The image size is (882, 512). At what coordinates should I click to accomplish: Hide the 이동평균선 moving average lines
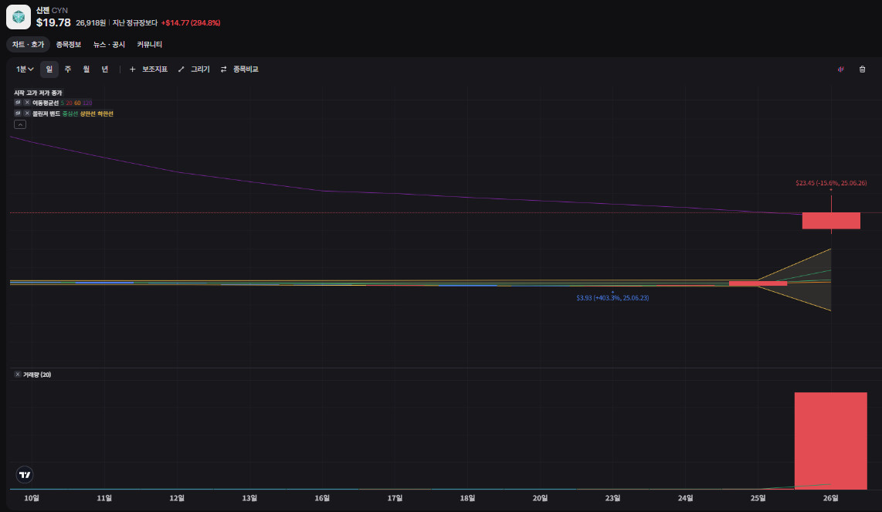tap(18, 103)
